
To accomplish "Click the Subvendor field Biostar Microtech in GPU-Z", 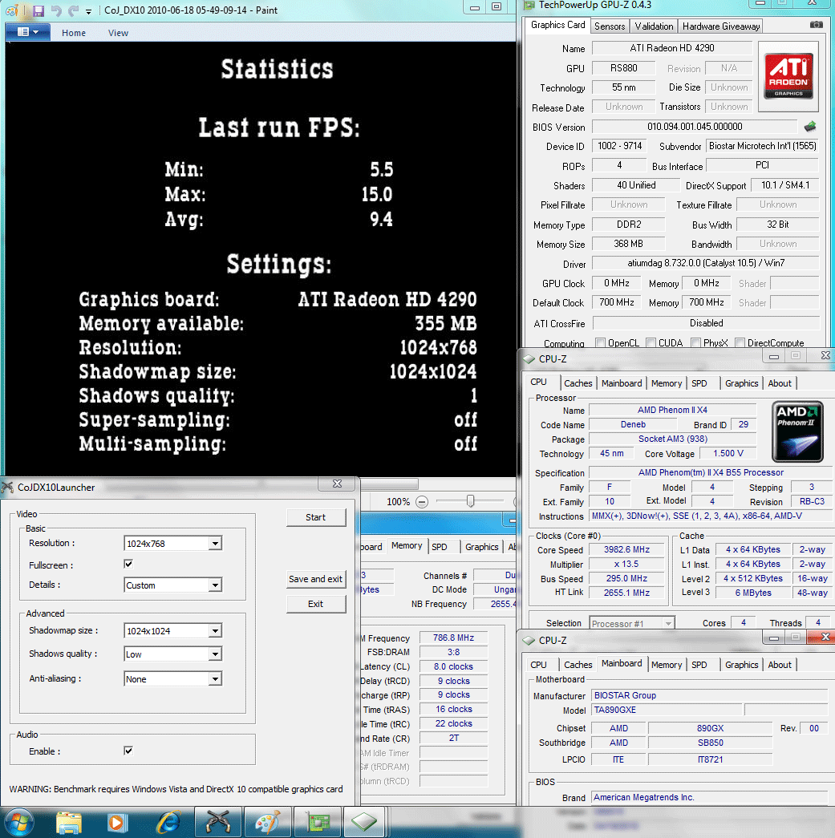I will pyautogui.click(x=762, y=146).
